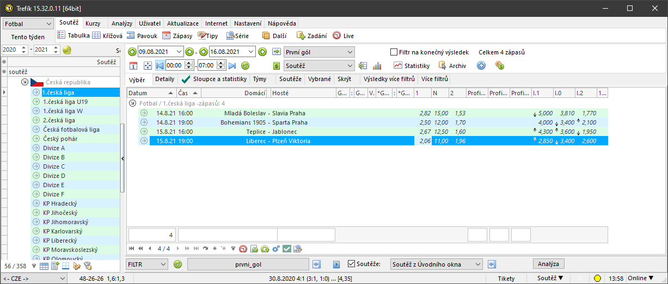Switch to the Analýzy menu tab
The height and width of the screenshot is (284, 668).
coord(121,23)
